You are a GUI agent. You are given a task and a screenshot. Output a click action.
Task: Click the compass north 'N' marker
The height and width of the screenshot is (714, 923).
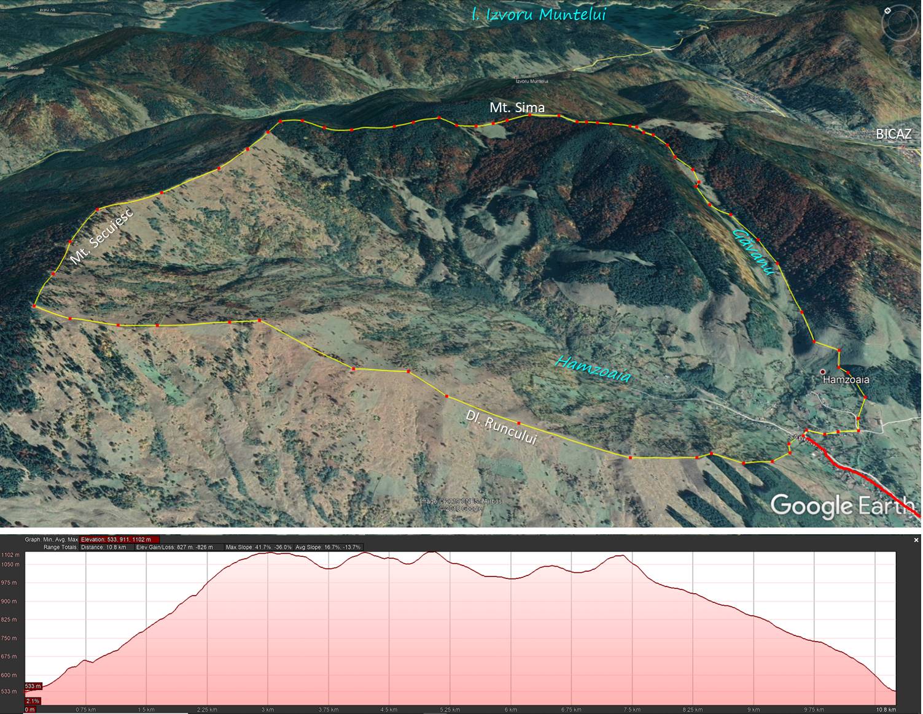pos(888,10)
